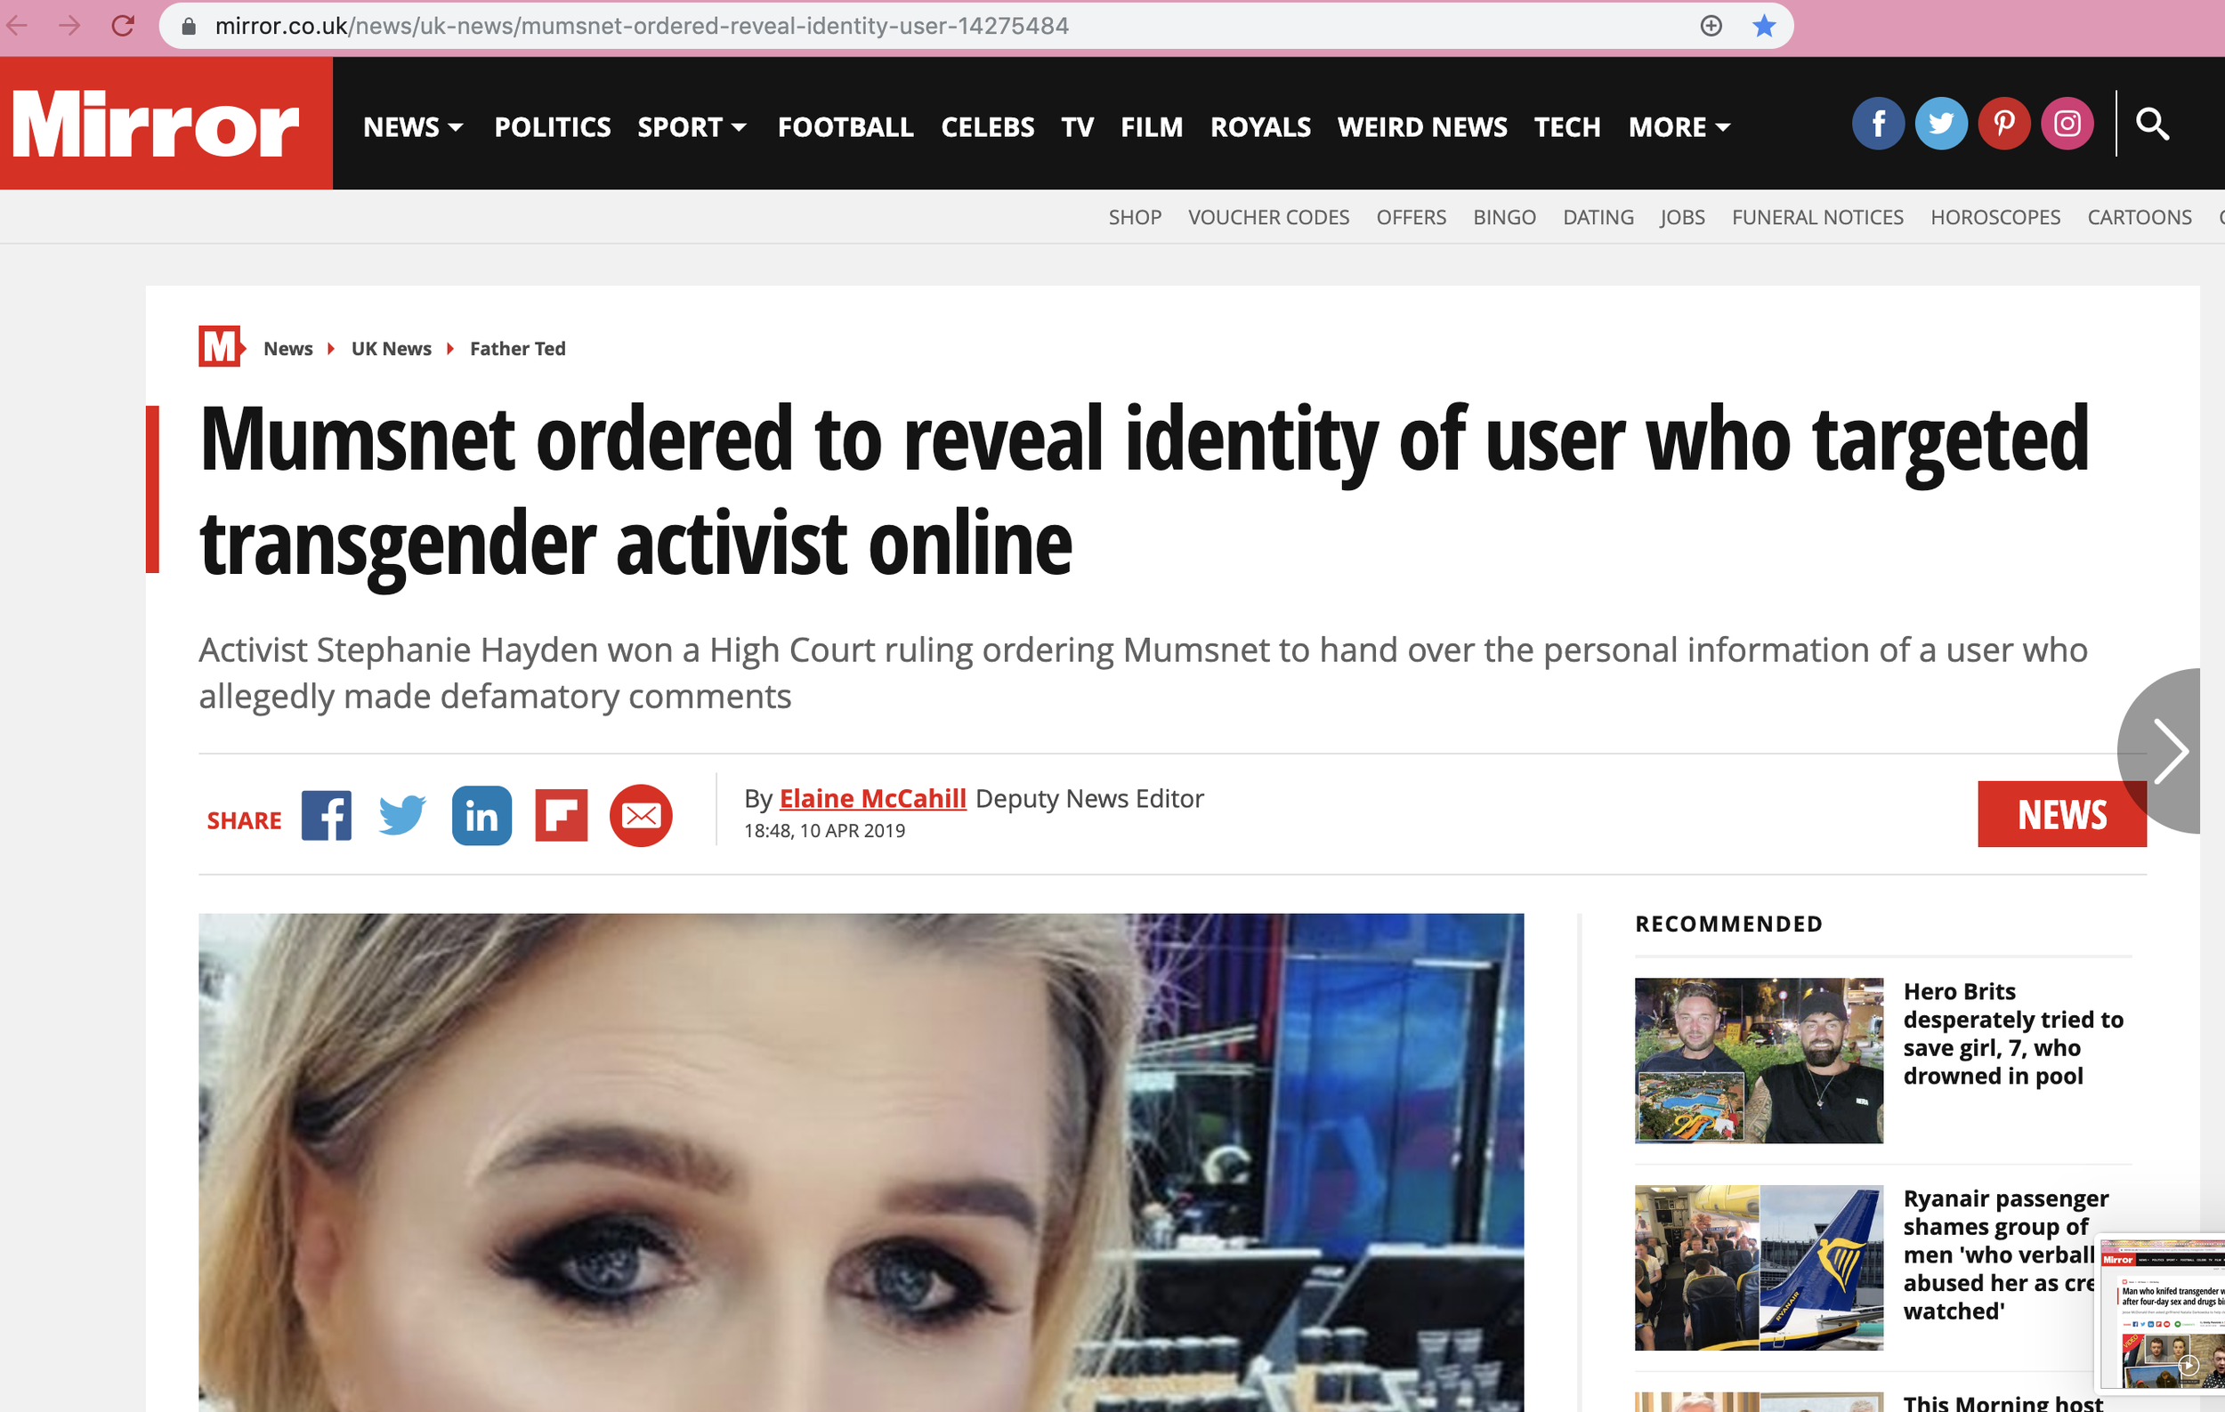Click the article timestamp 18:48, 10 APR 2019

(x=824, y=830)
